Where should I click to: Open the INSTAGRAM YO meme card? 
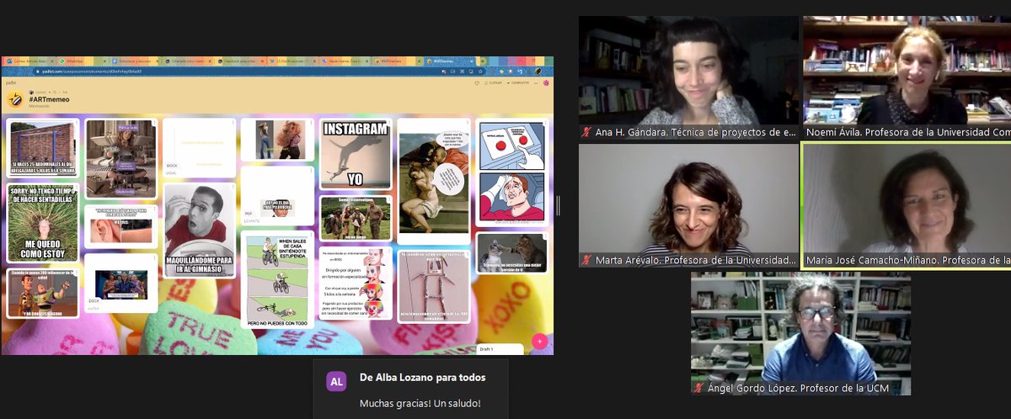[x=356, y=154]
